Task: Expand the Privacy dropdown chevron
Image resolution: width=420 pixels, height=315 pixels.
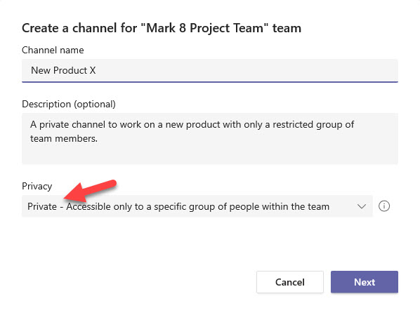Action: pyautogui.click(x=362, y=206)
